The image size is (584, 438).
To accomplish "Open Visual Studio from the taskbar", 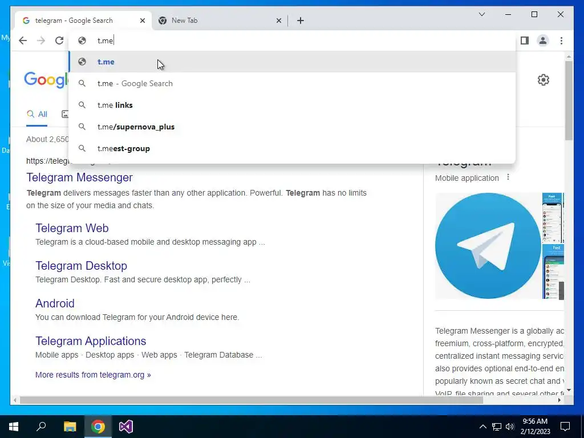I will coord(126,427).
